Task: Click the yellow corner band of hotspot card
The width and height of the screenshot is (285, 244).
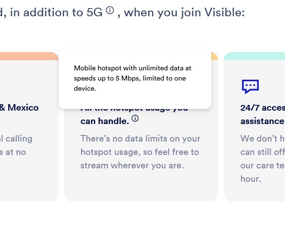Action: (215, 57)
